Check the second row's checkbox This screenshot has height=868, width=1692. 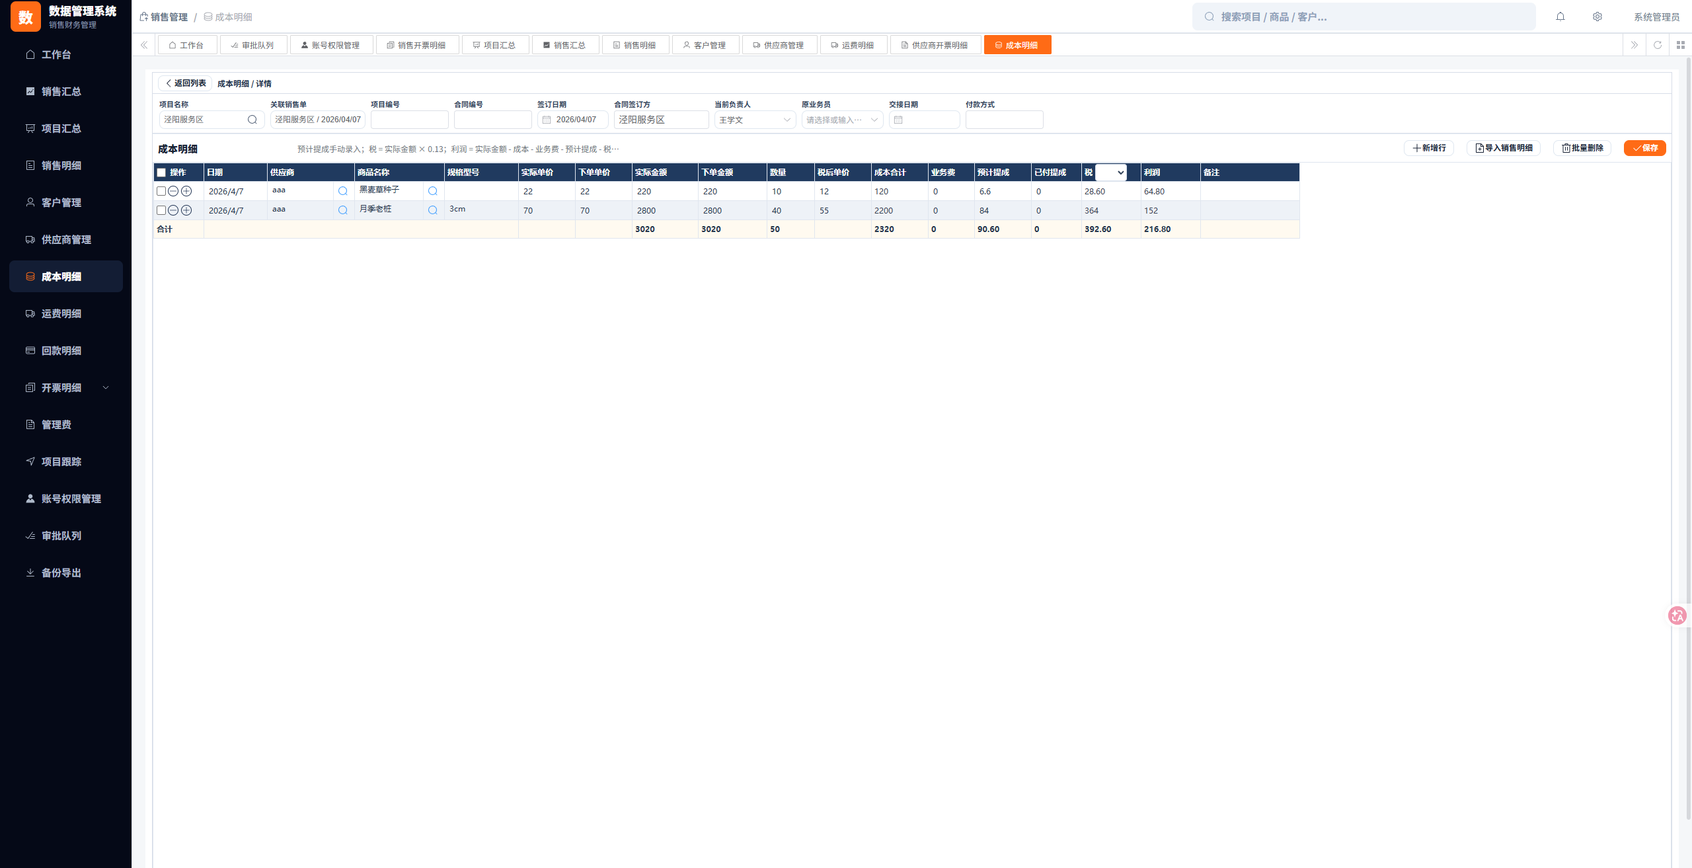(x=161, y=210)
